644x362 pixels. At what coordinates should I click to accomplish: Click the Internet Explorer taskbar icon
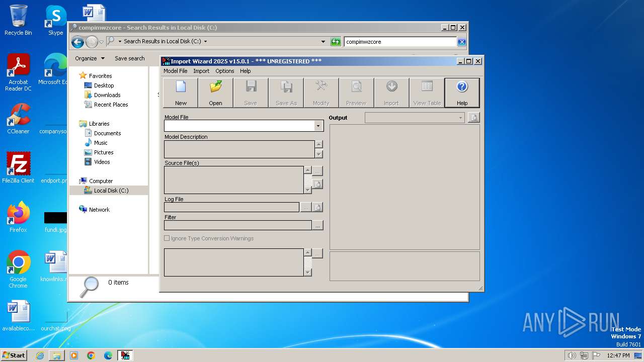coord(40,355)
